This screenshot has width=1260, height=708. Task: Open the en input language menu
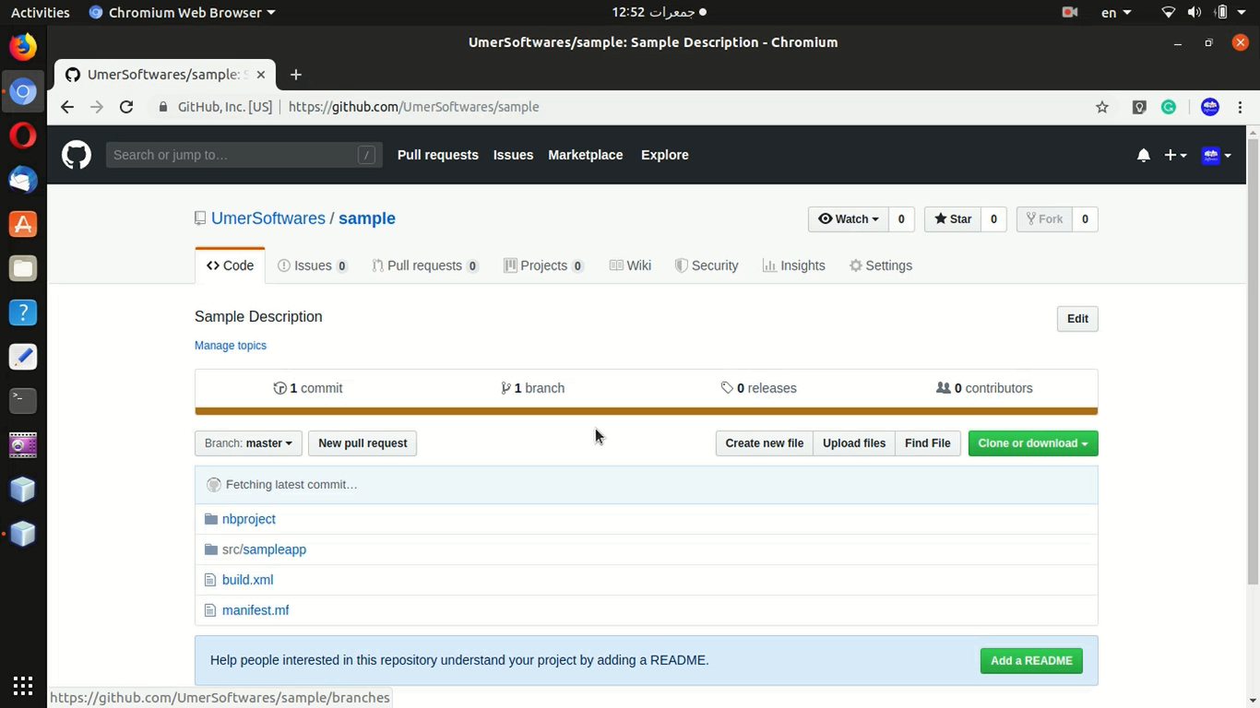pyautogui.click(x=1116, y=12)
